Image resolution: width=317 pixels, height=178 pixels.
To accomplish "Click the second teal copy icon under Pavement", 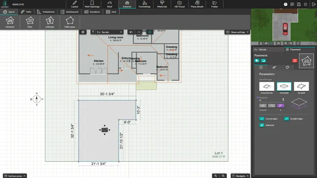I will pos(263,60).
